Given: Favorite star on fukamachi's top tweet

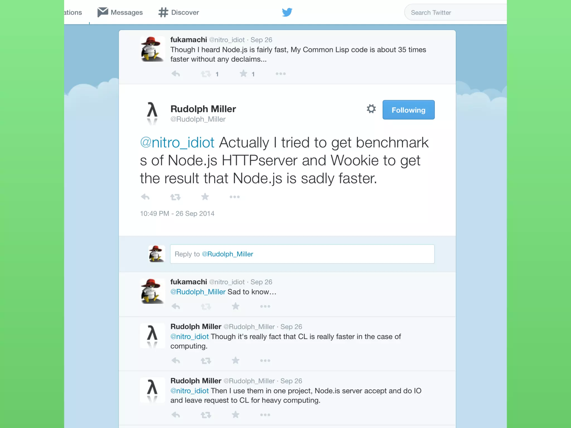Looking at the screenshot, I should pos(243,74).
